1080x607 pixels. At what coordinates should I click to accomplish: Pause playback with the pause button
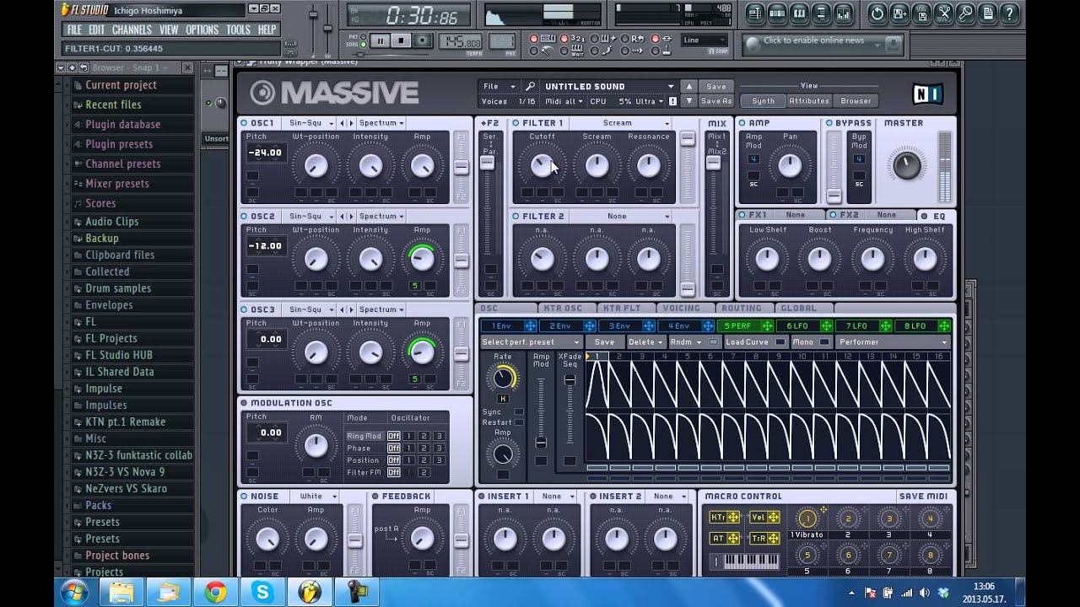click(x=380, y=40)
